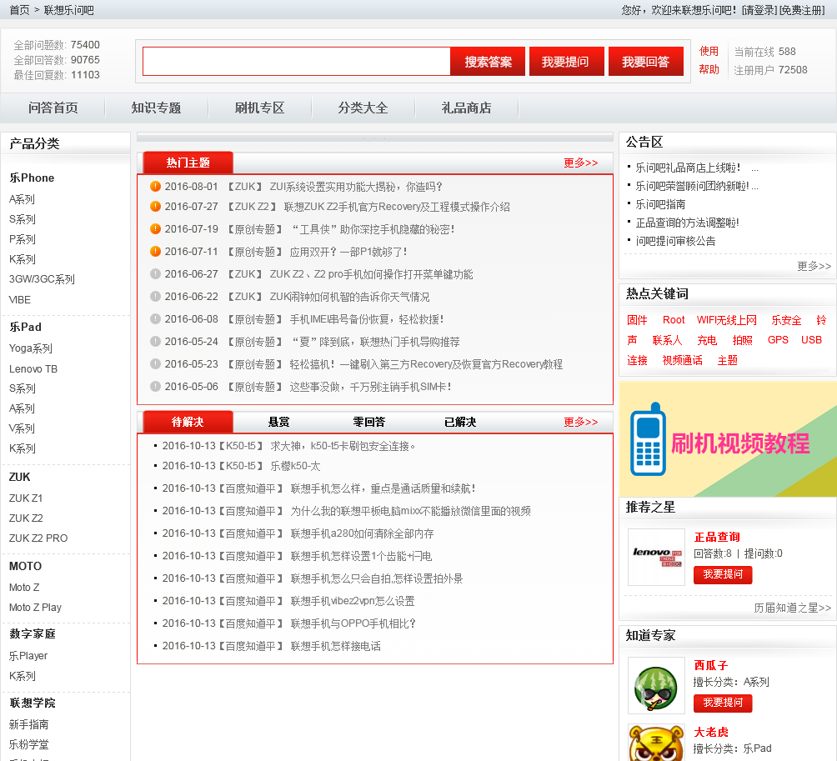This screenshot has width=837, height=761.
Task: Open the 礼品商店 nav item
Action: tap(467, 108)
